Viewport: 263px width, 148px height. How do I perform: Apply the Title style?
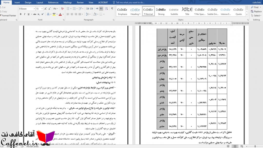(x=187, y=11)
